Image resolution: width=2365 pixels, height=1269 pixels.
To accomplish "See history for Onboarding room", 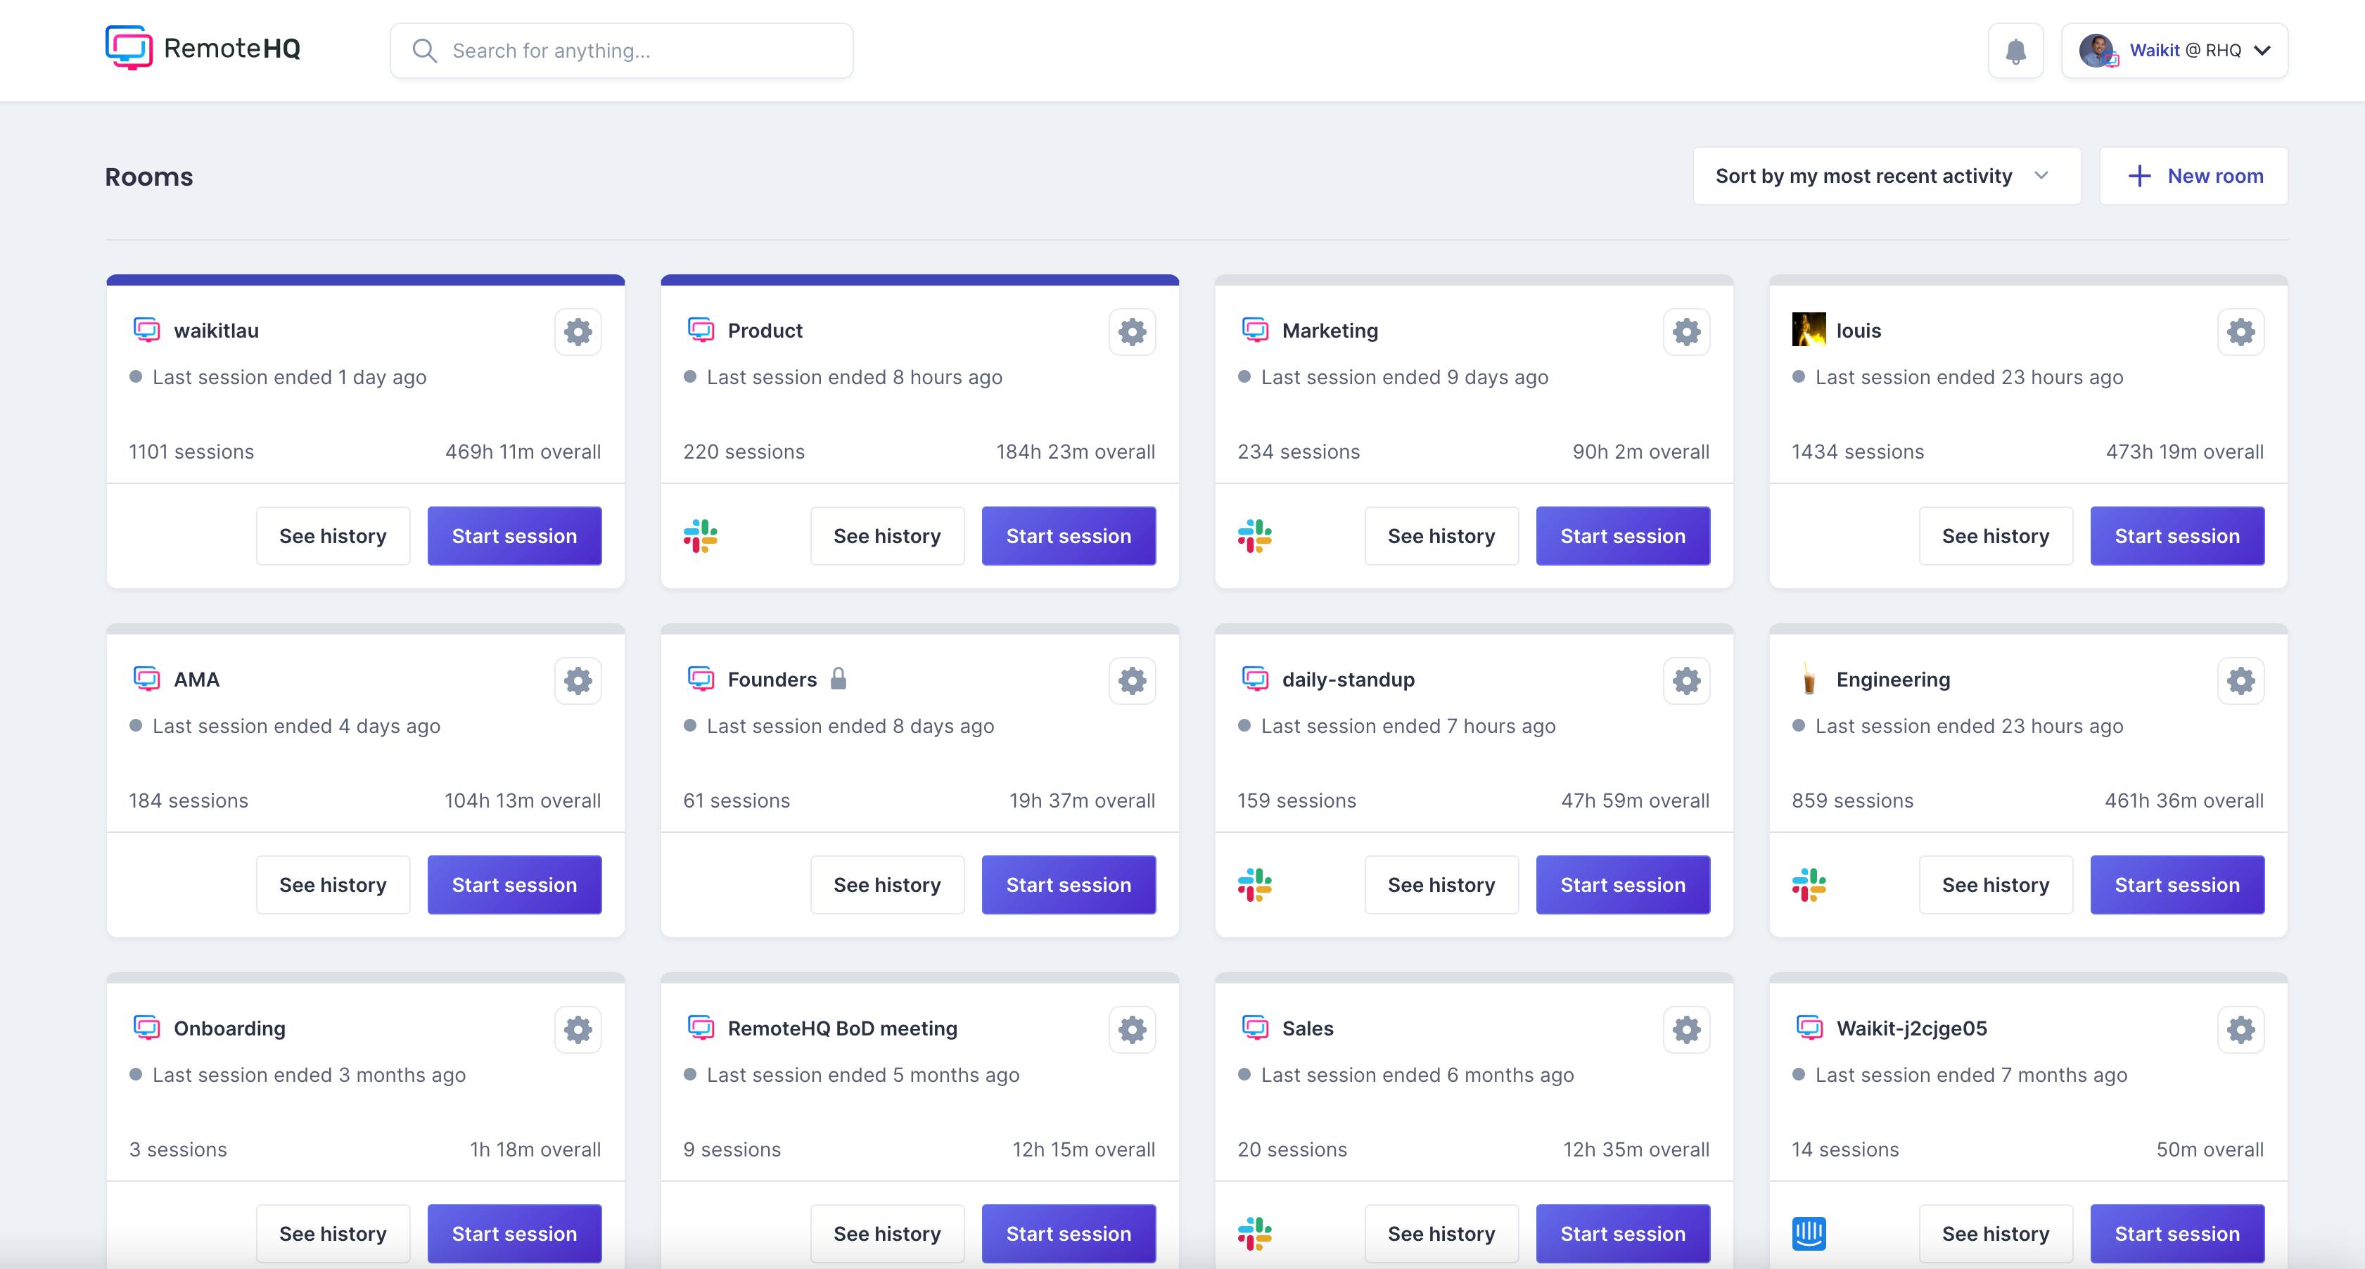I will 333,1233.
